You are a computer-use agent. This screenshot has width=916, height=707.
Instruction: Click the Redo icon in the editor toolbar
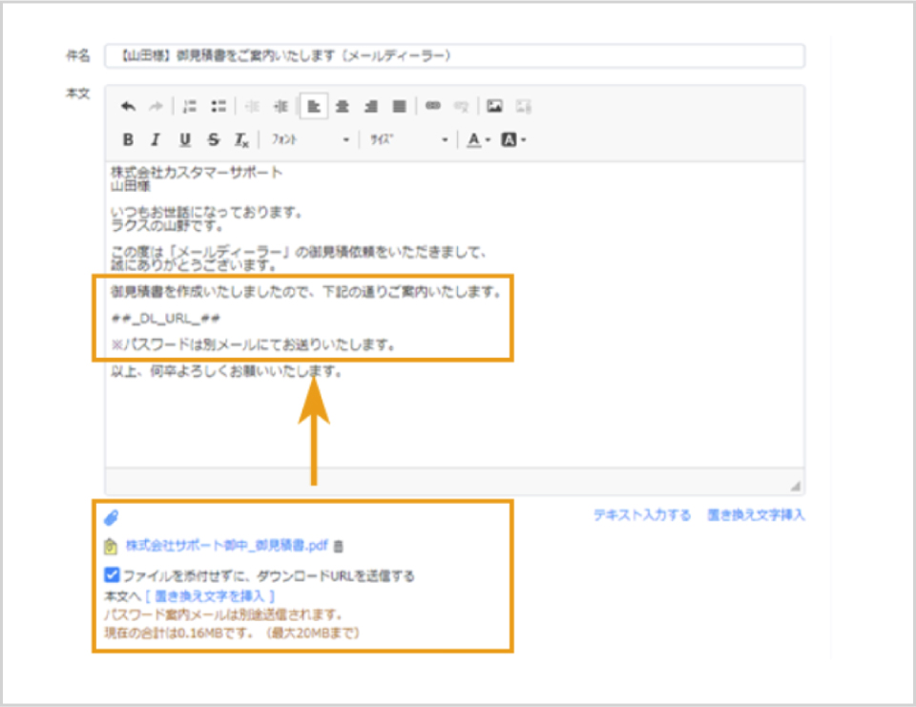tap(156, 105)
